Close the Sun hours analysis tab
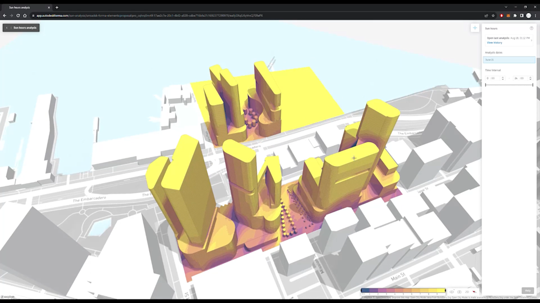 coord(48,7)
